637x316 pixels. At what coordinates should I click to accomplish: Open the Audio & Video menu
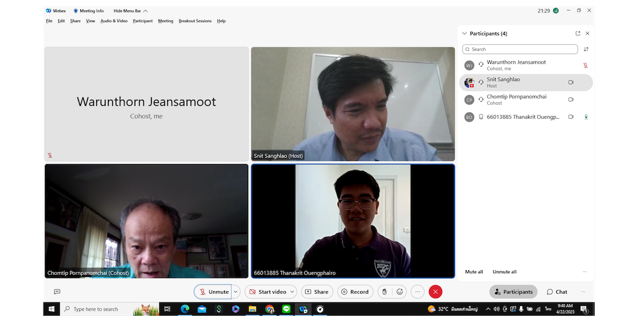click(114, 21)
